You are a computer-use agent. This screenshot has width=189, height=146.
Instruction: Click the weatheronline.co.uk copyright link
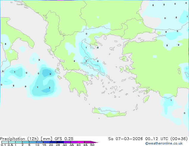pyautogui.click(x=164, y=143)
